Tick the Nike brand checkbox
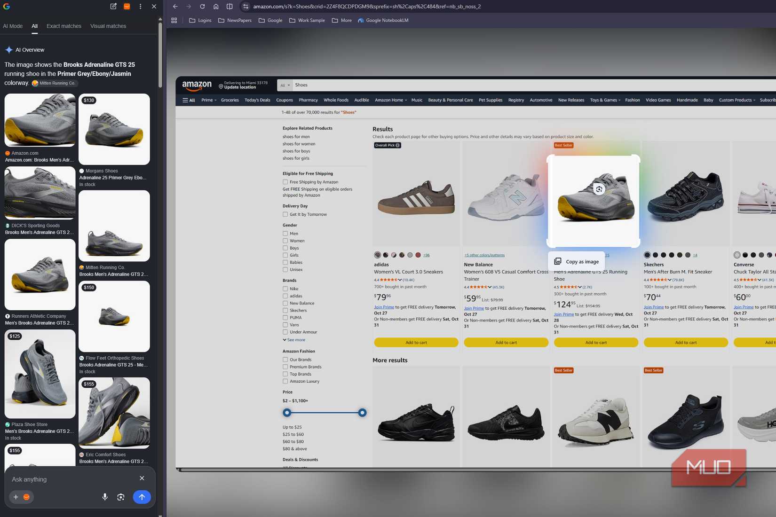The height and width of the screenshot is (517, 776). pos(285,289)
